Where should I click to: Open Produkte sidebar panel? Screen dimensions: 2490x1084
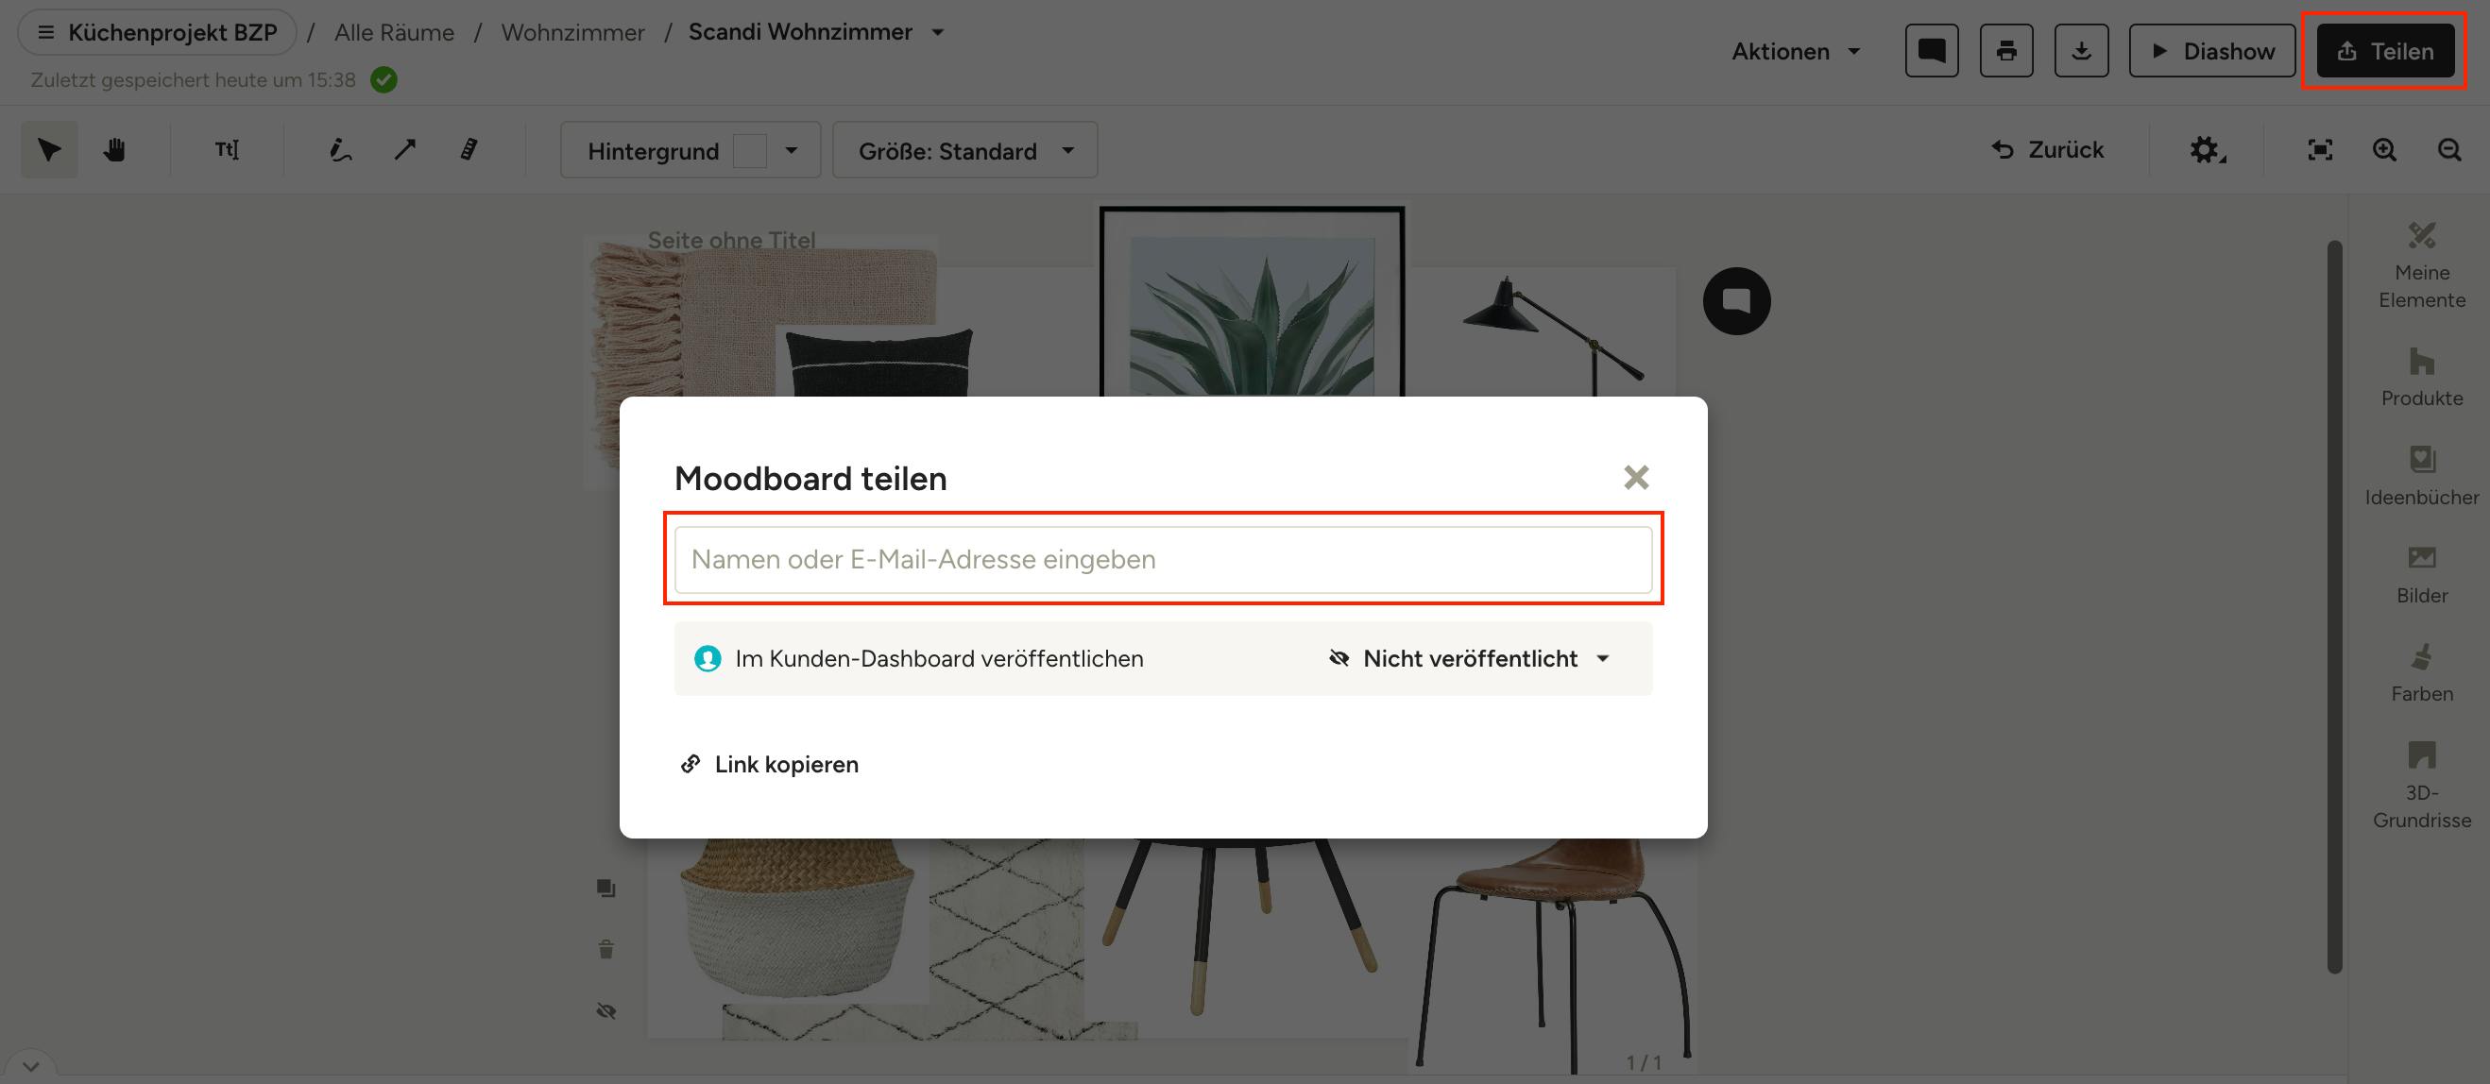click(x=2421, y=378)
